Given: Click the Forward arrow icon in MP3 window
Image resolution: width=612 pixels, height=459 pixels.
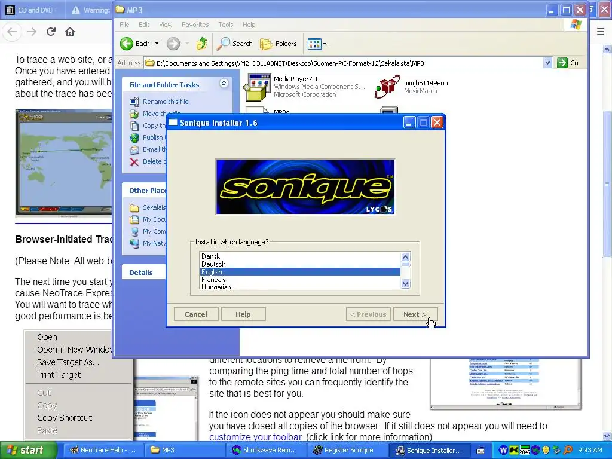Looking at the screenshot, I should point(173,44).
